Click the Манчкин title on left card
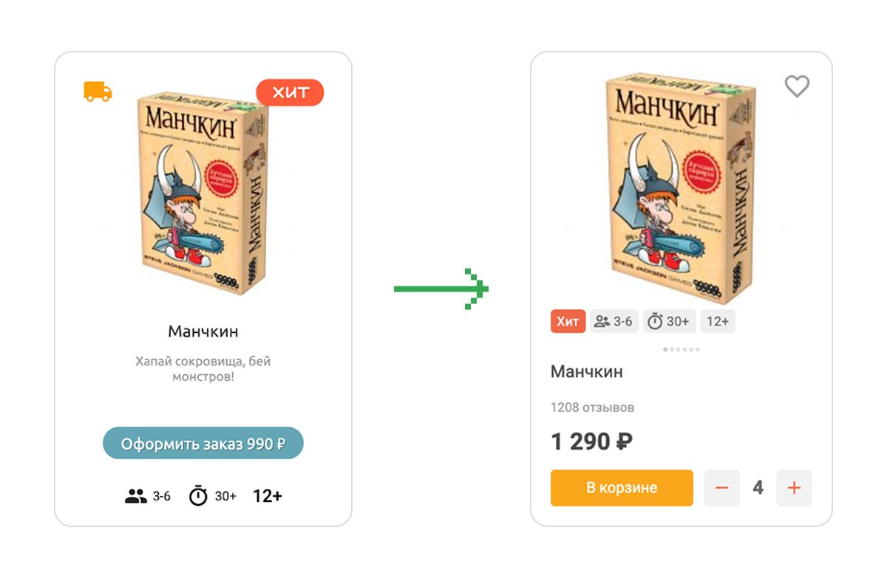The height and width of the screenshot is (578, 887). pyautogui.click(x=203, y=331)
